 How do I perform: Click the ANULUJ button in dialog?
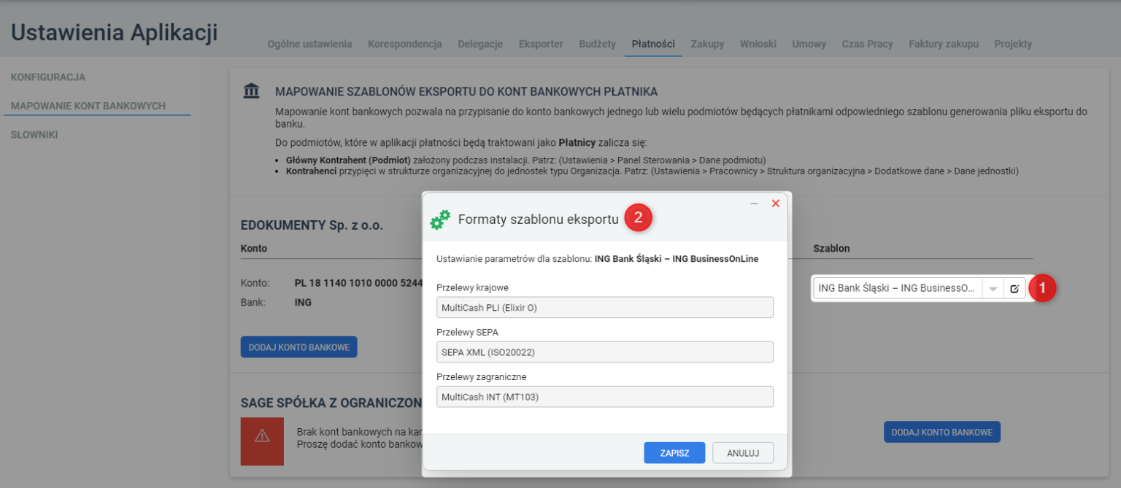[x=743, y=453]
